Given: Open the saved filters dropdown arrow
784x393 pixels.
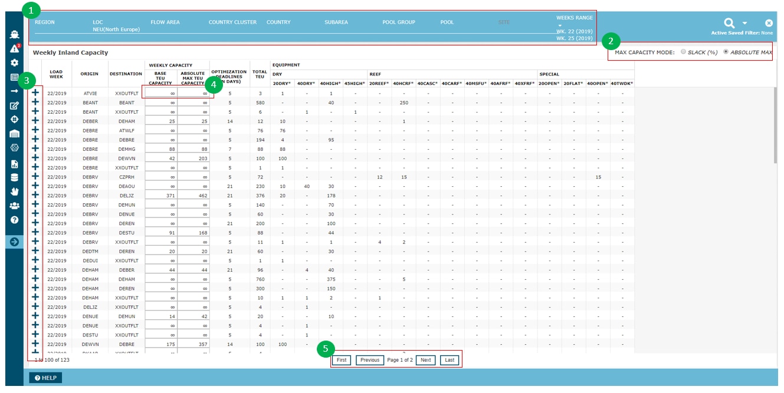Looking at the screenshot, I should click(744, 24).
